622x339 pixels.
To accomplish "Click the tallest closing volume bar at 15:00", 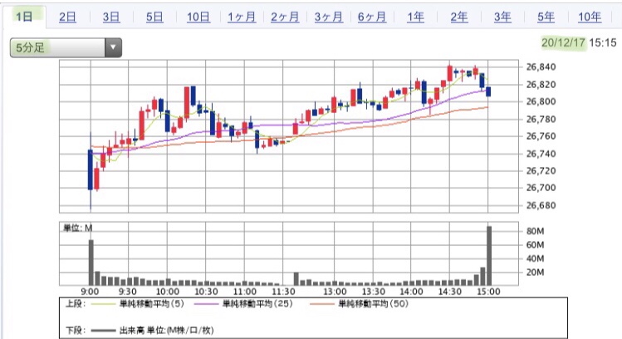I will click(x=489, y=256).
